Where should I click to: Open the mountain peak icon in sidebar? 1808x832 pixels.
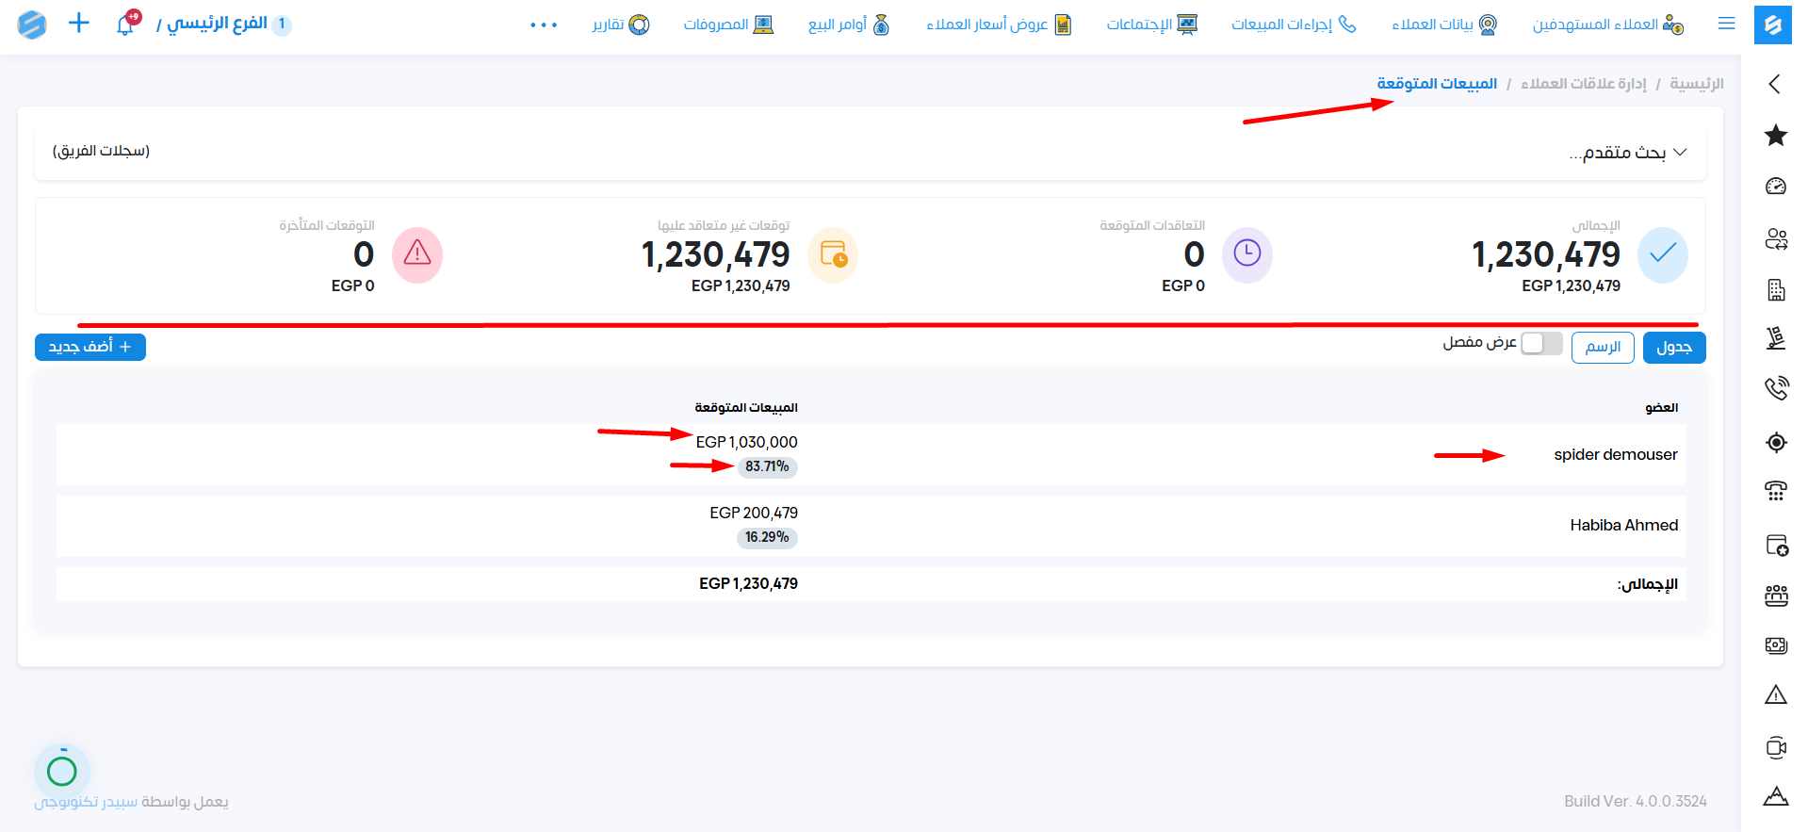tap(1776, 796)
